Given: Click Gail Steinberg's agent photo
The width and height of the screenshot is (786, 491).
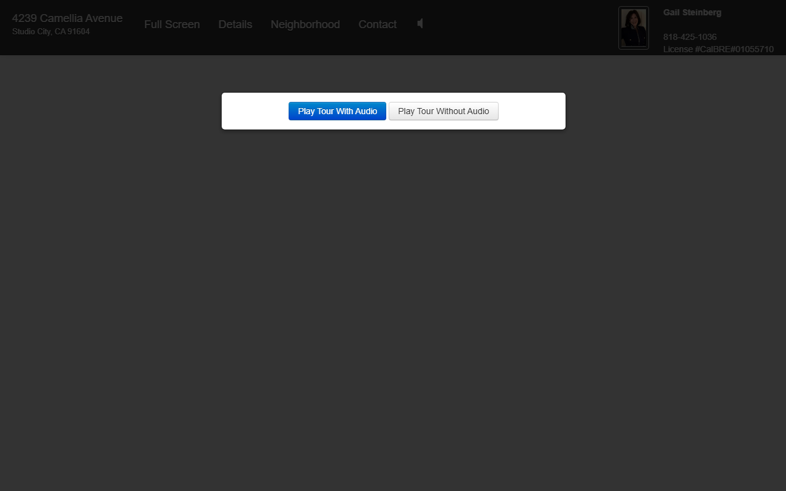Looking at the screenshot, I should tap(634, 28).
